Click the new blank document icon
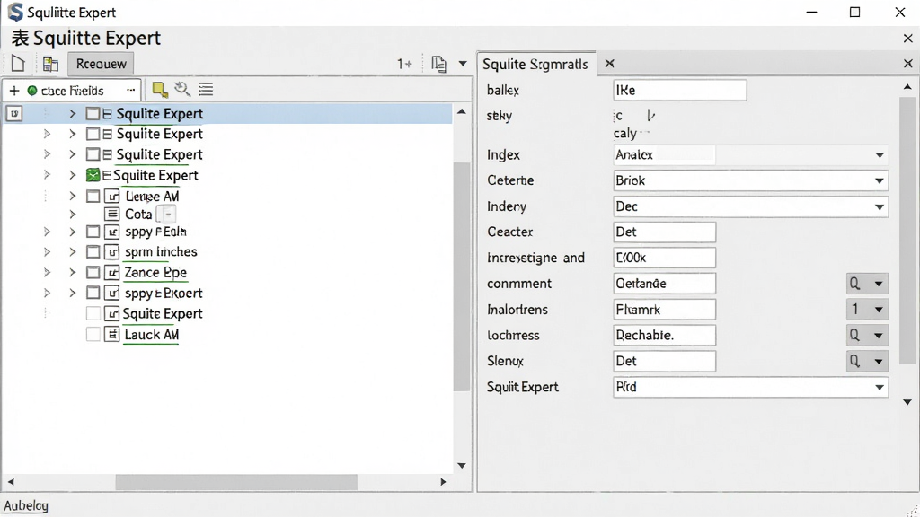The width and height of the screenshot is (920, 517). [x=18, y=64]
